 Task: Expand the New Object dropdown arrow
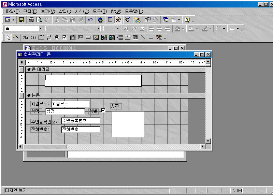179,20
